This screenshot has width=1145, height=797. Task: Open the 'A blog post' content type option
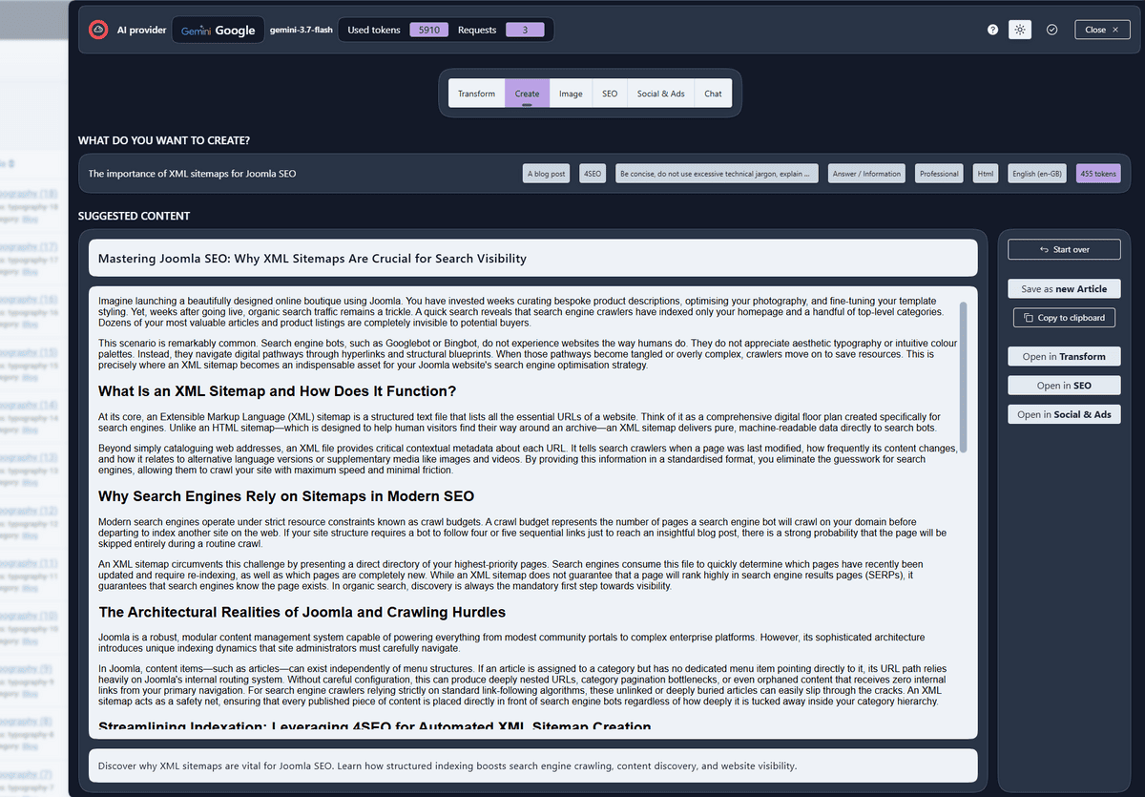(547, 174)
